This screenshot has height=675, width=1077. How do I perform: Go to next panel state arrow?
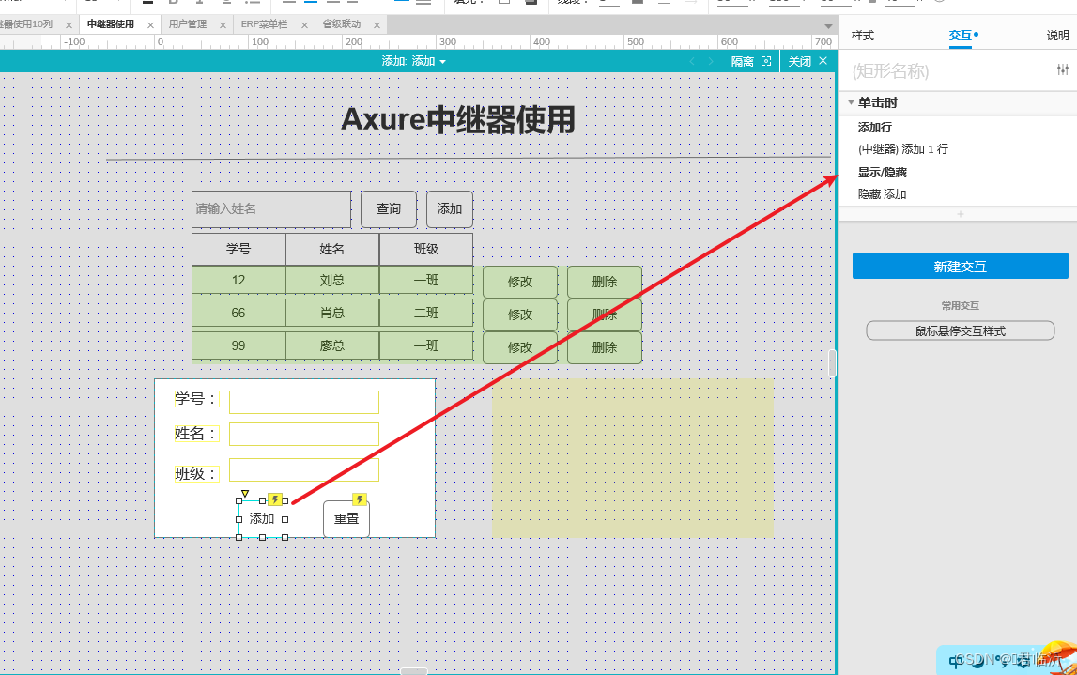tap(711, 61)
